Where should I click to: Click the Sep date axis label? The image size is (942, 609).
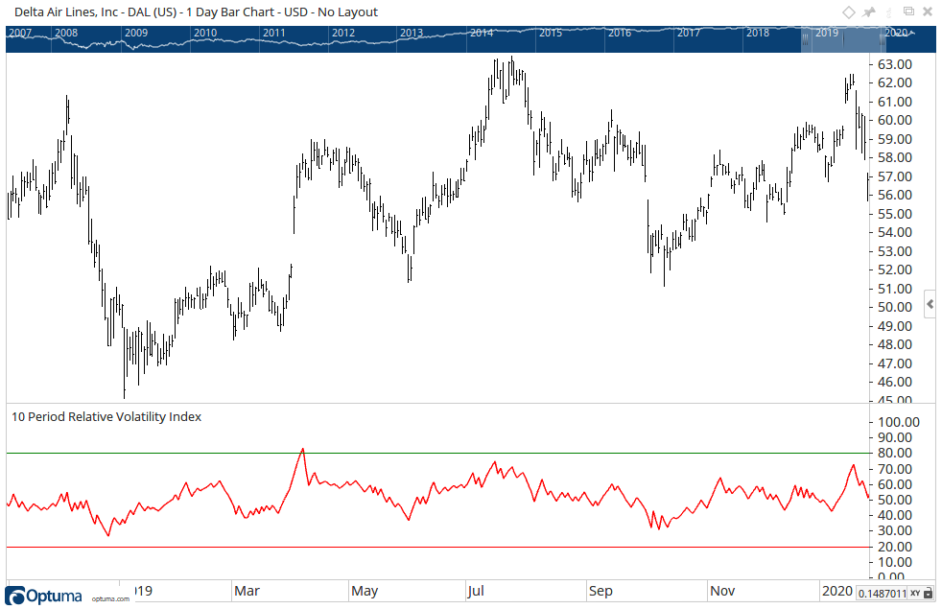(601, 591)
